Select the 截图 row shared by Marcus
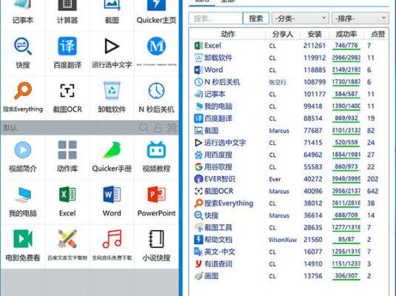 click(x=289, y=130)
